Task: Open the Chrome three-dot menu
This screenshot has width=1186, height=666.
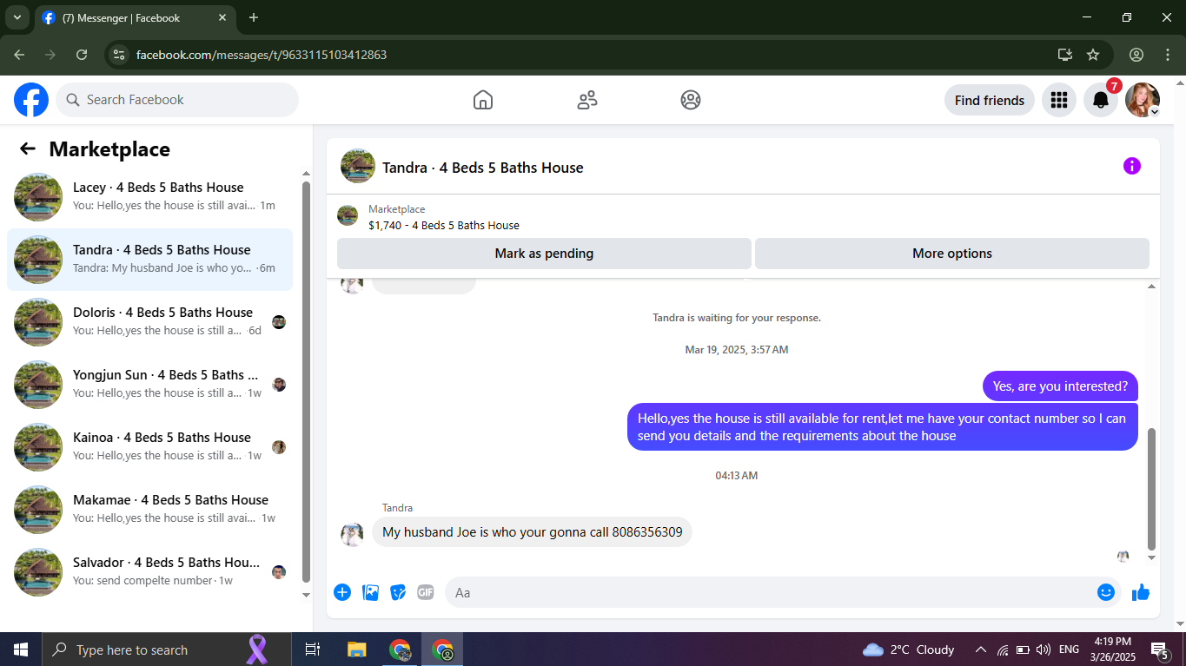Action: (x=1168, y=55)
